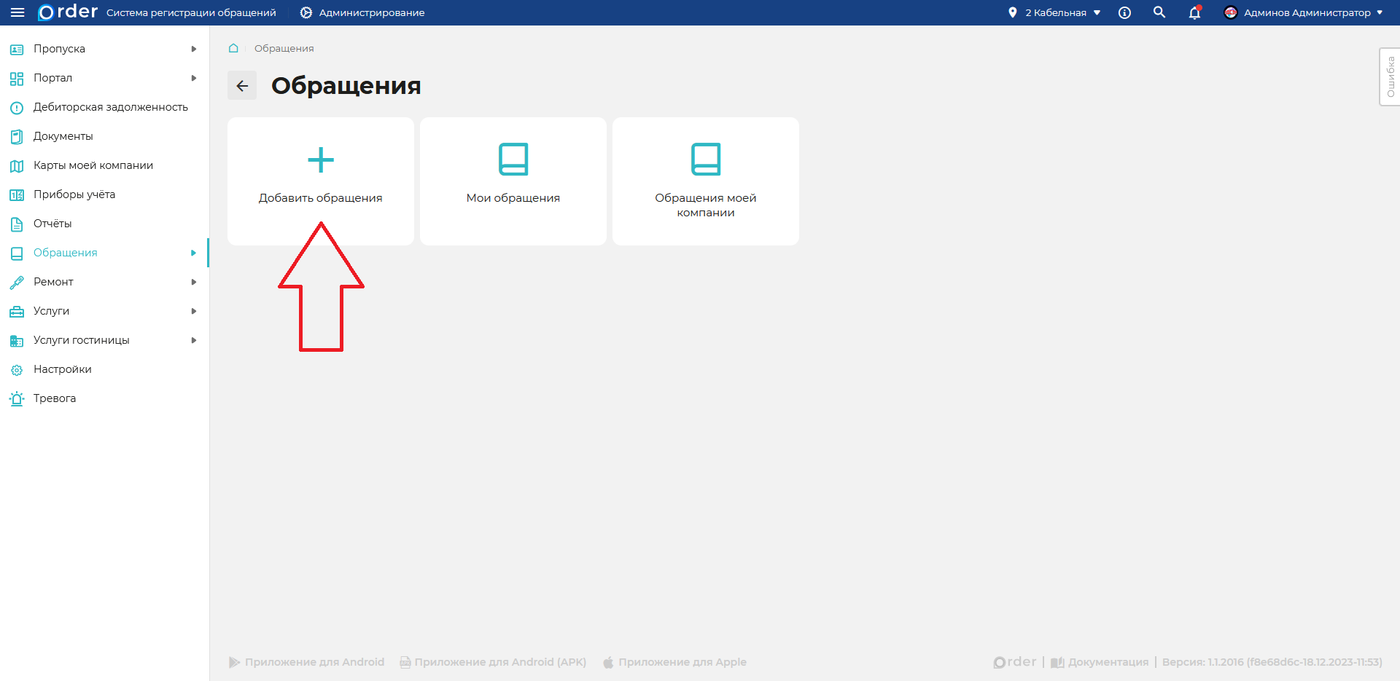Viewport: 1400px width, 681px height.
Task: Select Дебиторская задолженность in sidebar
Action: [110, 107]
